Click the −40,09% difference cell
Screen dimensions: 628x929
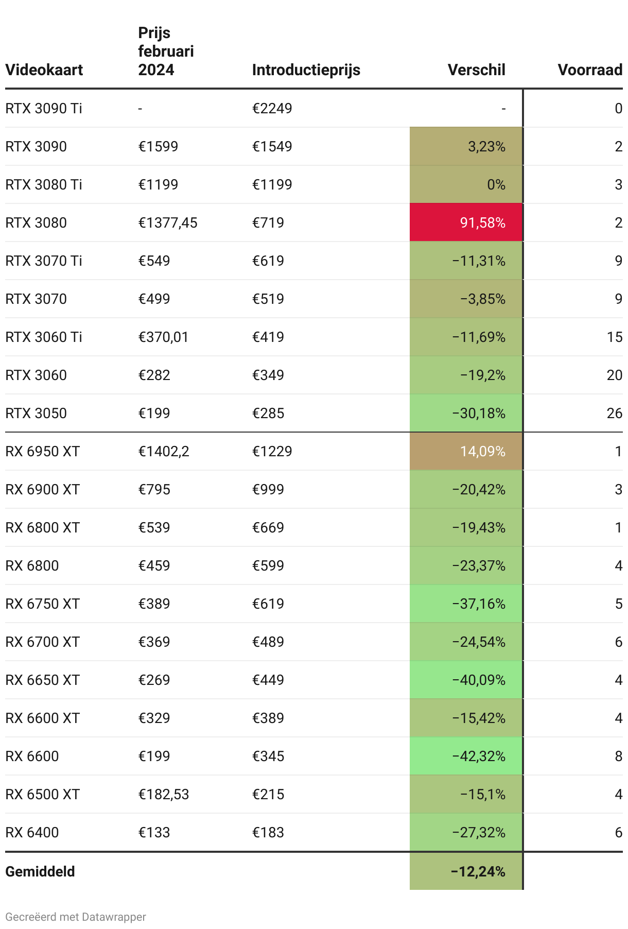466,680
